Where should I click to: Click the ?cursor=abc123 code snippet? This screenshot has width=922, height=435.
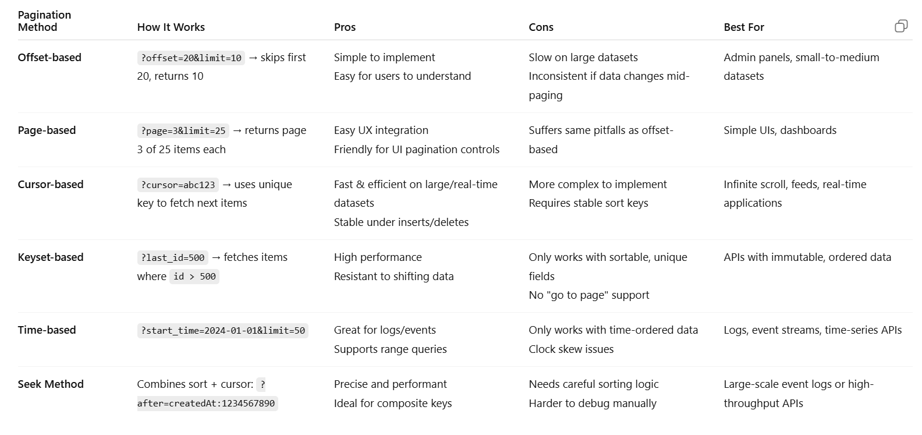click(178, 185)
